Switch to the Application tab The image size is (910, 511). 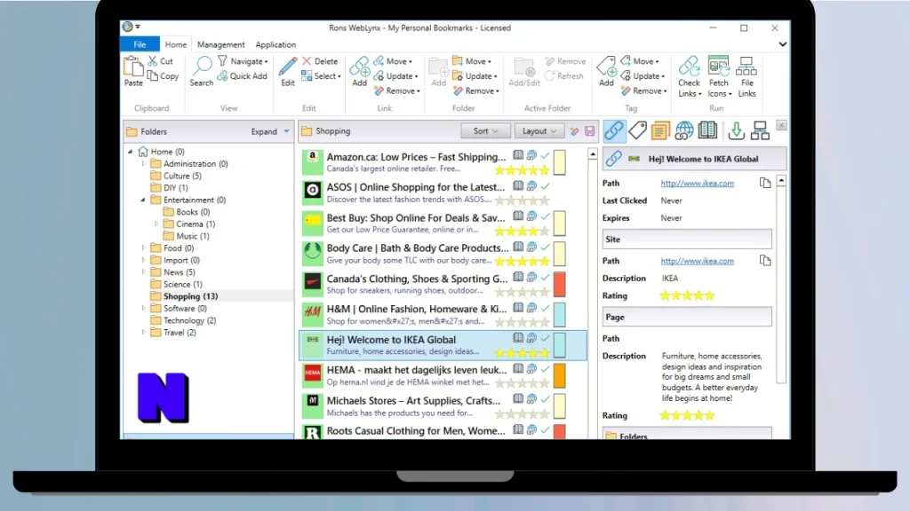click(275, 44)
